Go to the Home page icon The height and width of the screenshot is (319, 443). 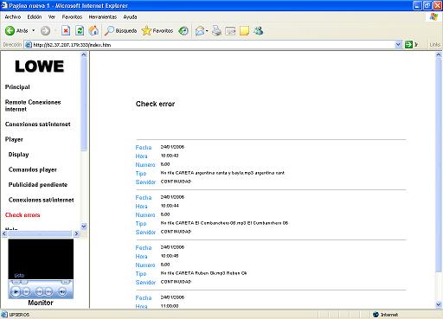pos(93,30)
